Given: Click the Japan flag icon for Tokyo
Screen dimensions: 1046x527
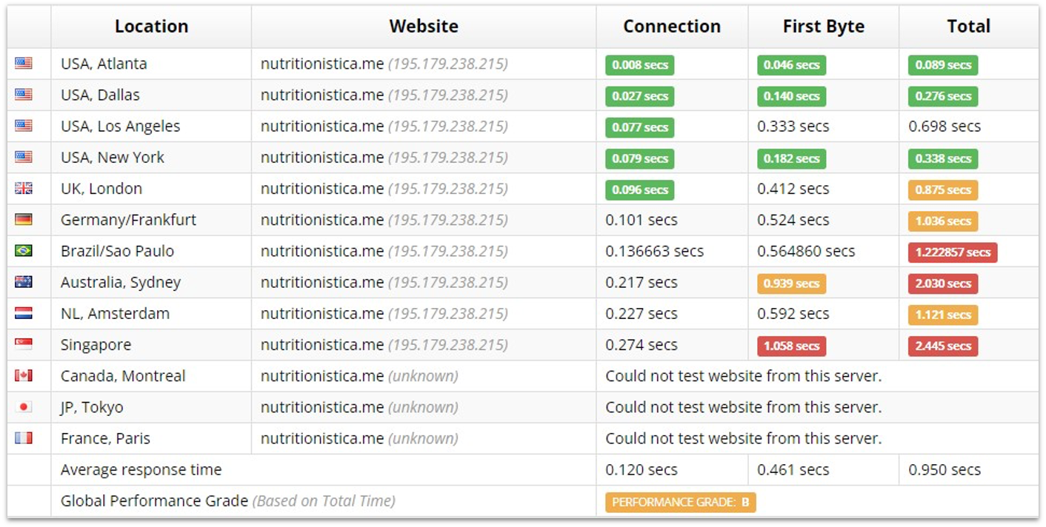Looking at the screenshot, I should coord(24,407).
